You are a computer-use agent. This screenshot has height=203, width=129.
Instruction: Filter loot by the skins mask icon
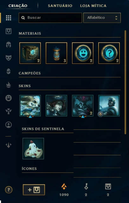tap(9, 58)
